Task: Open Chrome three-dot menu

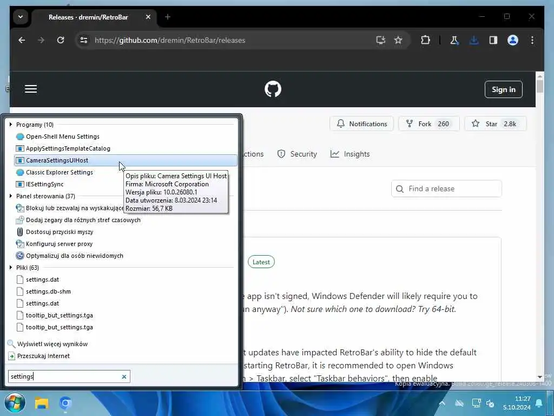Action: (x=532, y=40)
